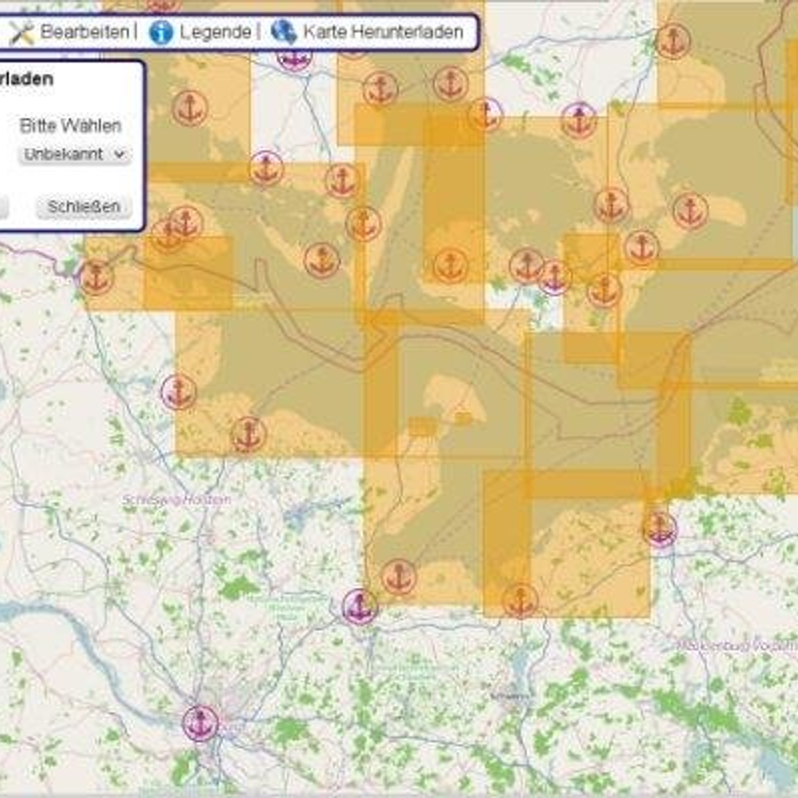This screenshot has height=798, width=798.
Task: Select the left small orange chart tile mid-map
Action: pos(421,426)
